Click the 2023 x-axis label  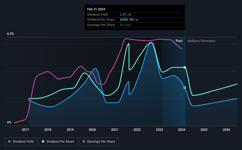pyautogui.click(x=159, y=130)
